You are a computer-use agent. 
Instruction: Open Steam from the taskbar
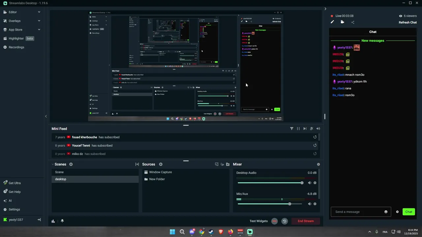[211, 232]
